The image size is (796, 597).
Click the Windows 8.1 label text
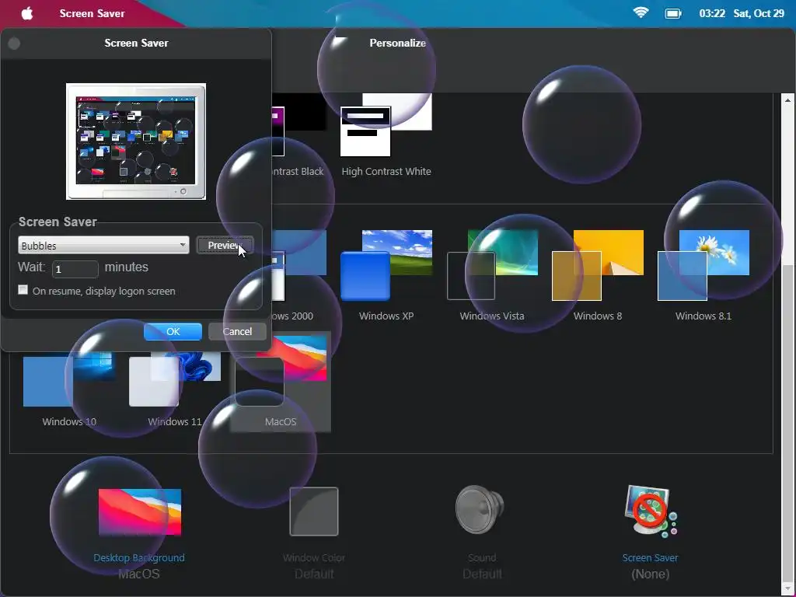(703, 316)
